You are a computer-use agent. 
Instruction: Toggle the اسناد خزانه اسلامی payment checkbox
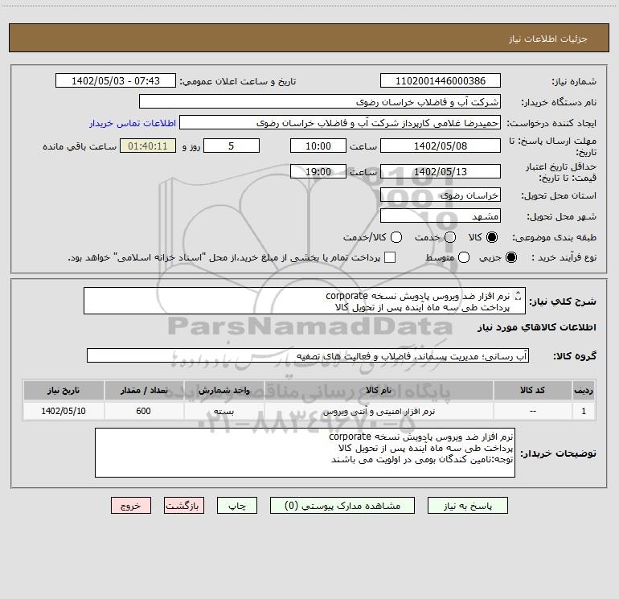point(390,257)
